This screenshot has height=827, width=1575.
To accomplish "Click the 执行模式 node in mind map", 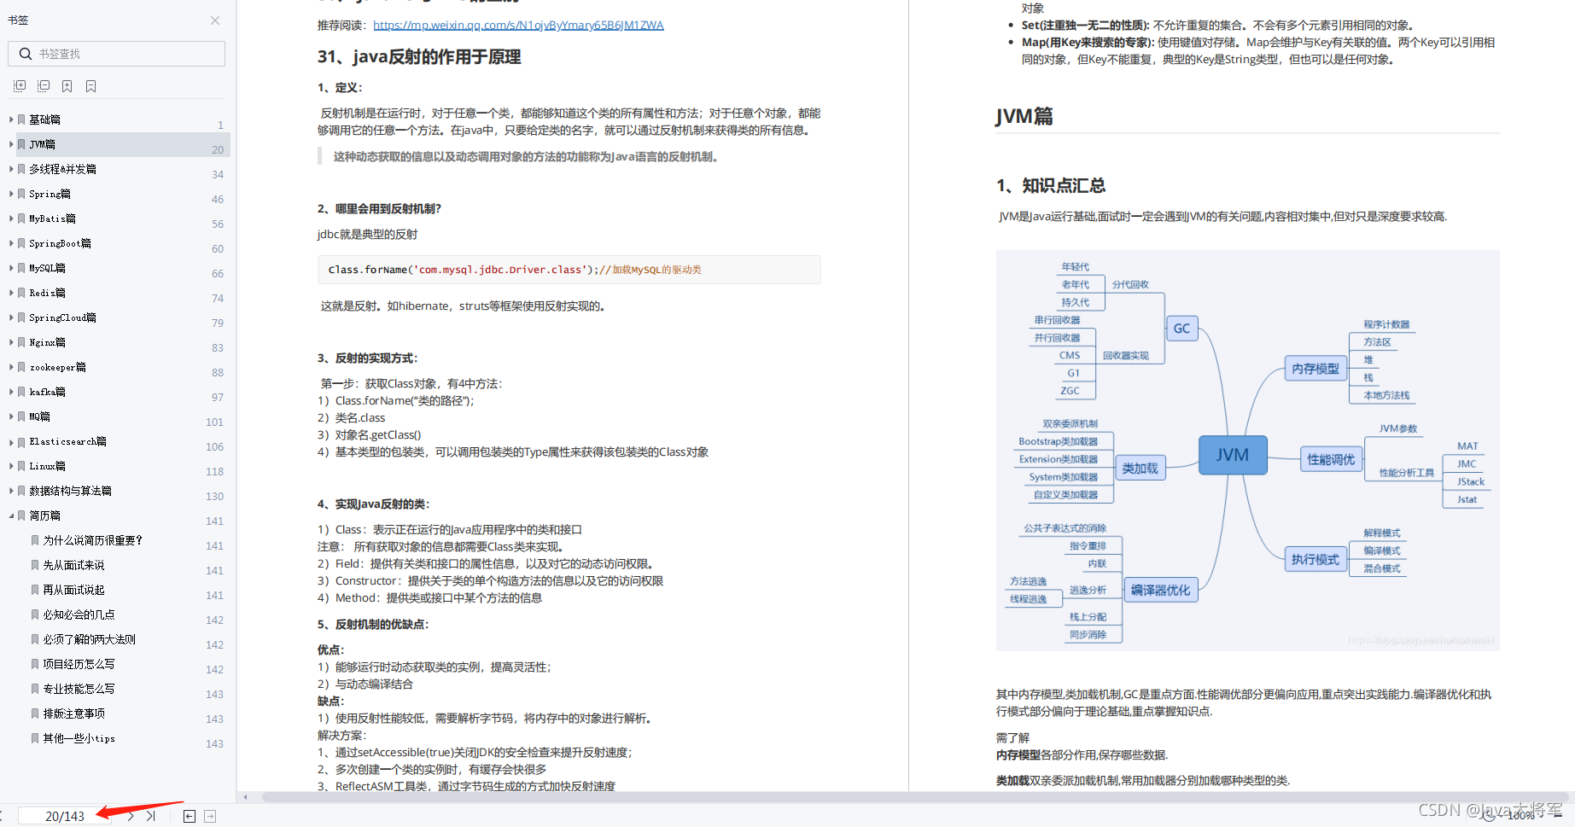I will [1315, 559].
